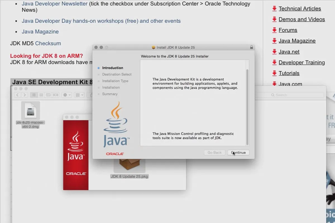Screen dimensions: 335x223
Task: Click the lock icon in installer title bar
Action: coord(252,47)
